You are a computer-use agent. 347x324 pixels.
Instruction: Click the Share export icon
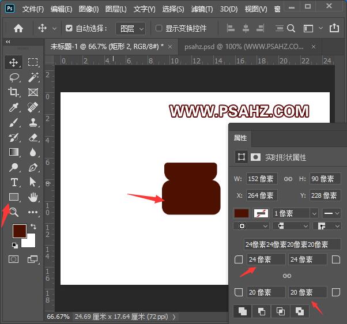pos(334,28)
